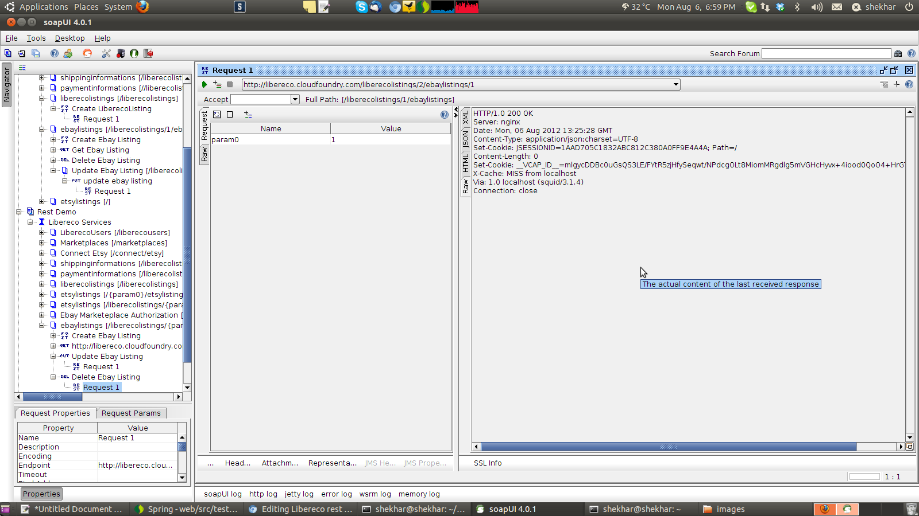Screen dimensions: 919x516
Task: Open the Tools menu
Action: [x=36, y=38]
